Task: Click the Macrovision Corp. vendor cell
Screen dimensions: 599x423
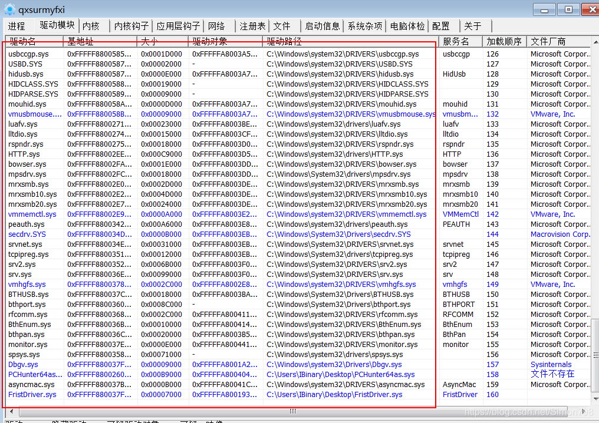Action: [x=560, y=234]
